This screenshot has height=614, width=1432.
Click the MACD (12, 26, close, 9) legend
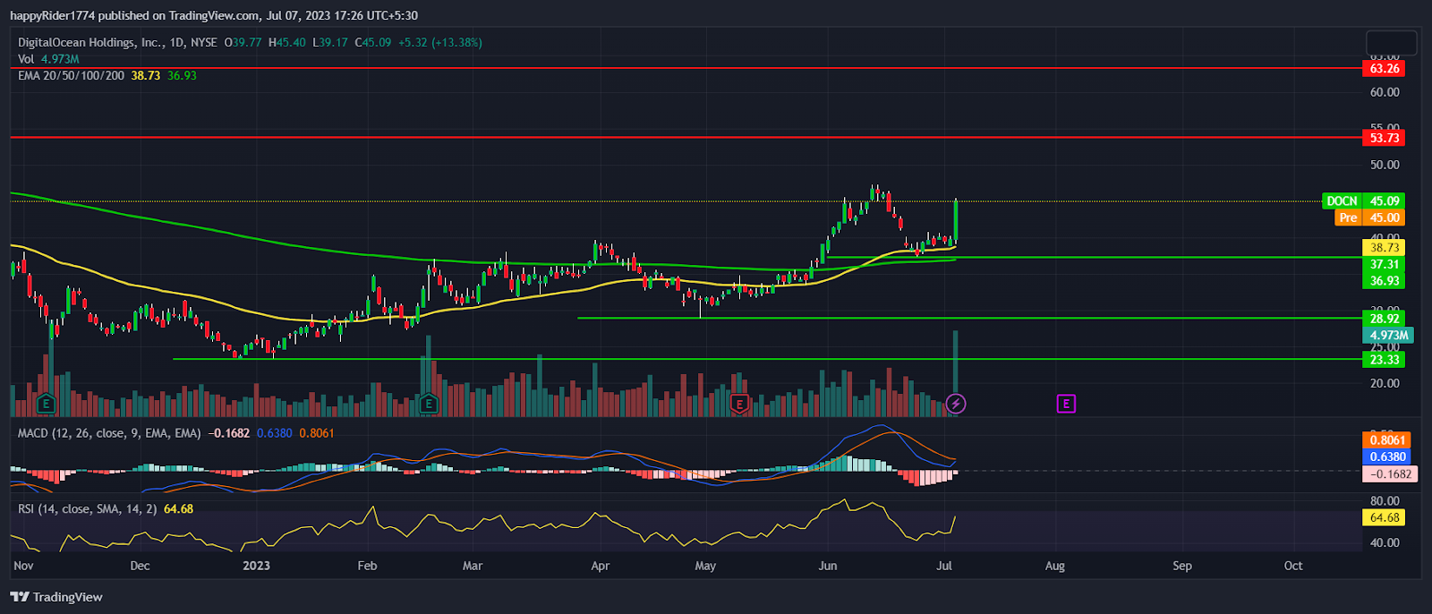pos(110,433)
